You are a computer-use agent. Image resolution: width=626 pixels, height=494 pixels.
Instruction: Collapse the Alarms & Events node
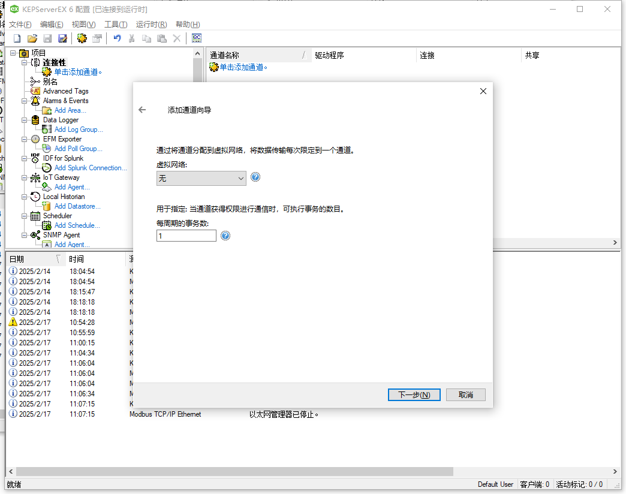pos(25,101)
